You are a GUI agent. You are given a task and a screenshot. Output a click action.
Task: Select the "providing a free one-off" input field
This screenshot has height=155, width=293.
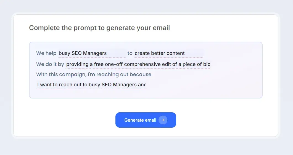138,64
